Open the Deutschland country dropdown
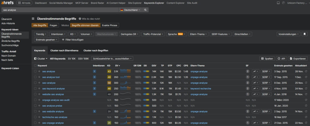This screenshot has width=310, height=126. click(x=130, y=10)
